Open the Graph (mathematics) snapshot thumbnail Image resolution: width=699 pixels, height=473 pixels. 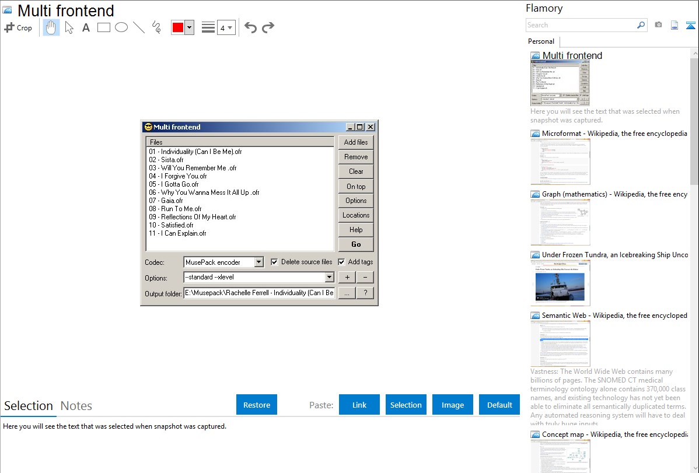(560, 222)
